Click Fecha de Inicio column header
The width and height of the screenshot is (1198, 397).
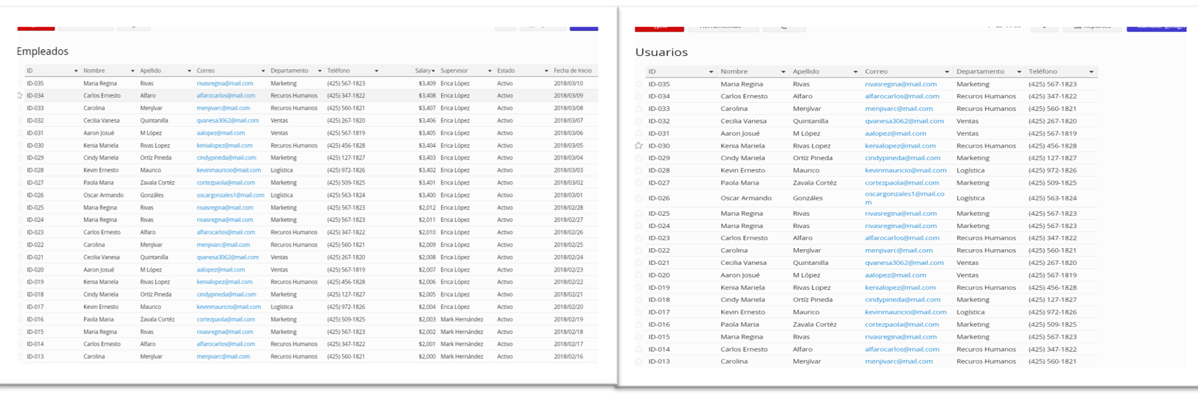(x=572, y=71)
